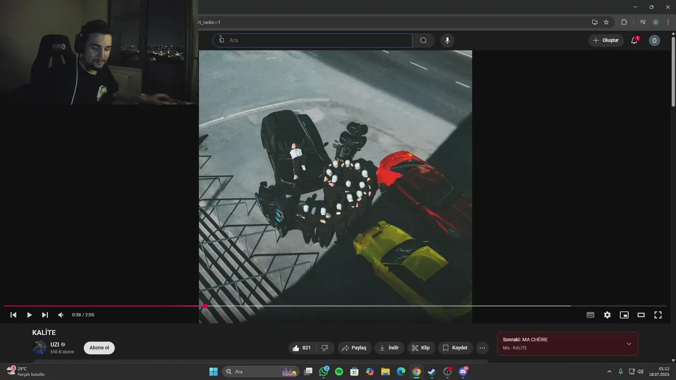This screenshot has width=676, height=380.
Task: Open Chrome three-dot menu
Action: (668, 22)
